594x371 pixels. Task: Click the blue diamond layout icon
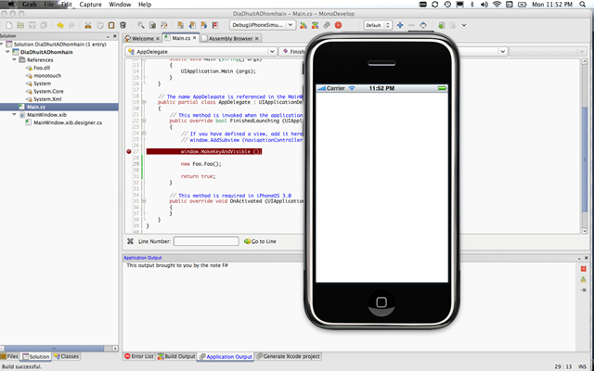click(423, 25)
